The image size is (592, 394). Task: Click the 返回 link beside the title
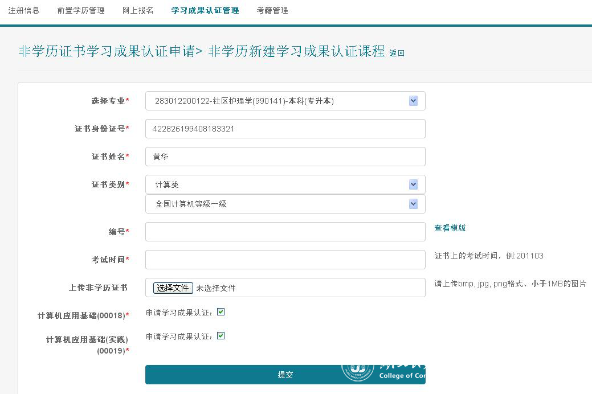click(397, 53)
